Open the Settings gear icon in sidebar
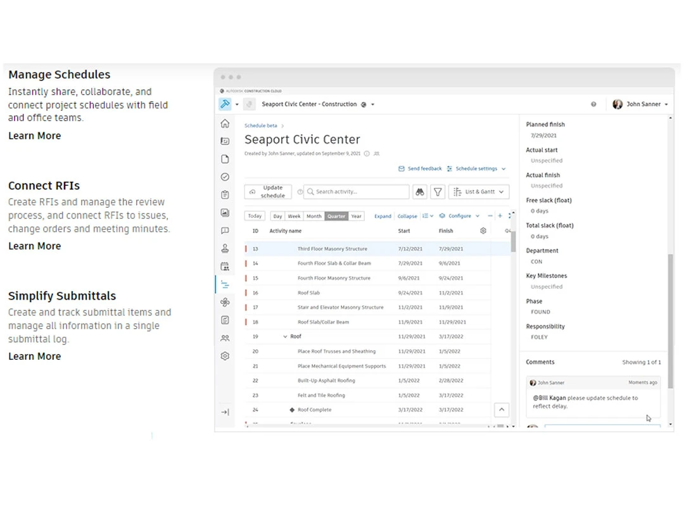 pos(225,356)
